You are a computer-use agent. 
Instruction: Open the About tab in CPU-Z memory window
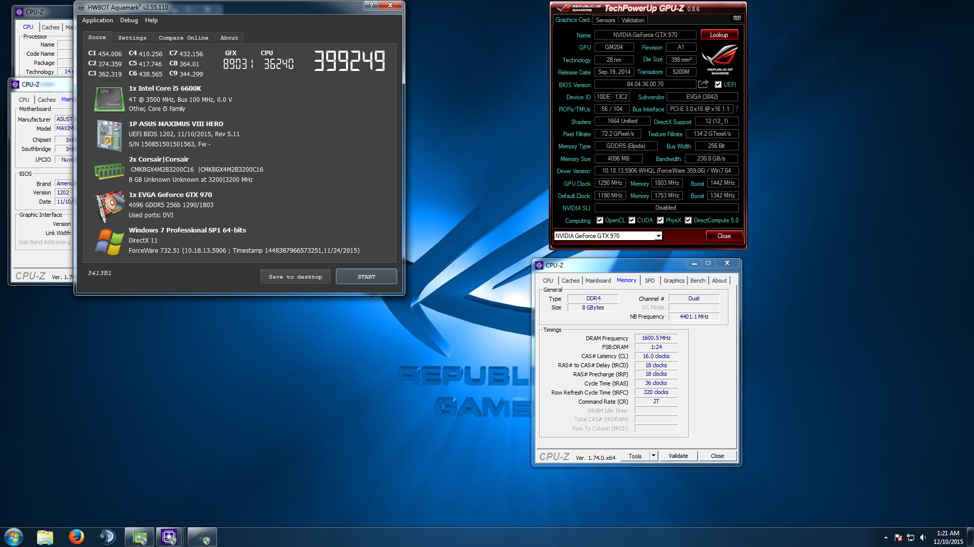point(719,281)
